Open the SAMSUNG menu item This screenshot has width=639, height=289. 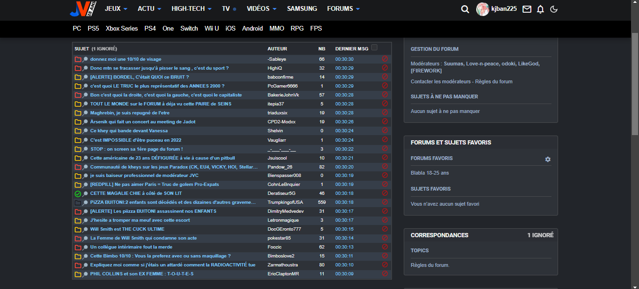302,8
